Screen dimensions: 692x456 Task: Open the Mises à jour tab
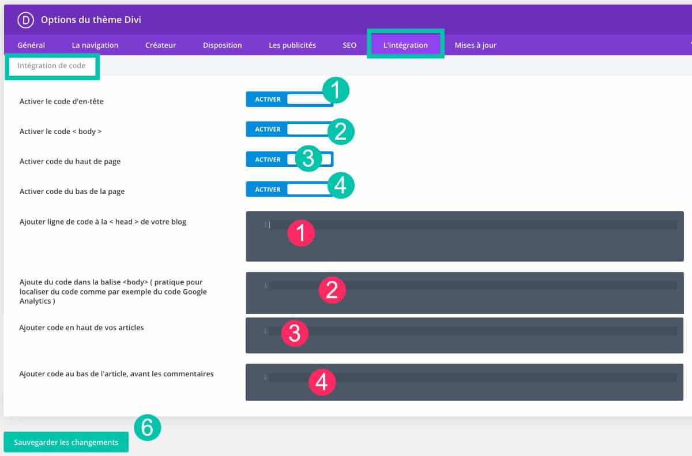tap(475, 45)
